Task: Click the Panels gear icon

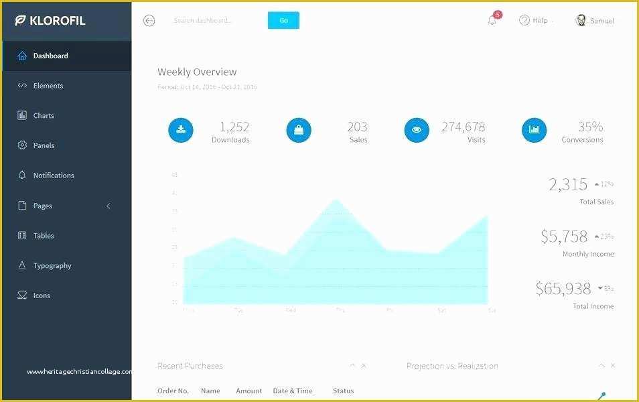Action: click(x=22, y=145)
